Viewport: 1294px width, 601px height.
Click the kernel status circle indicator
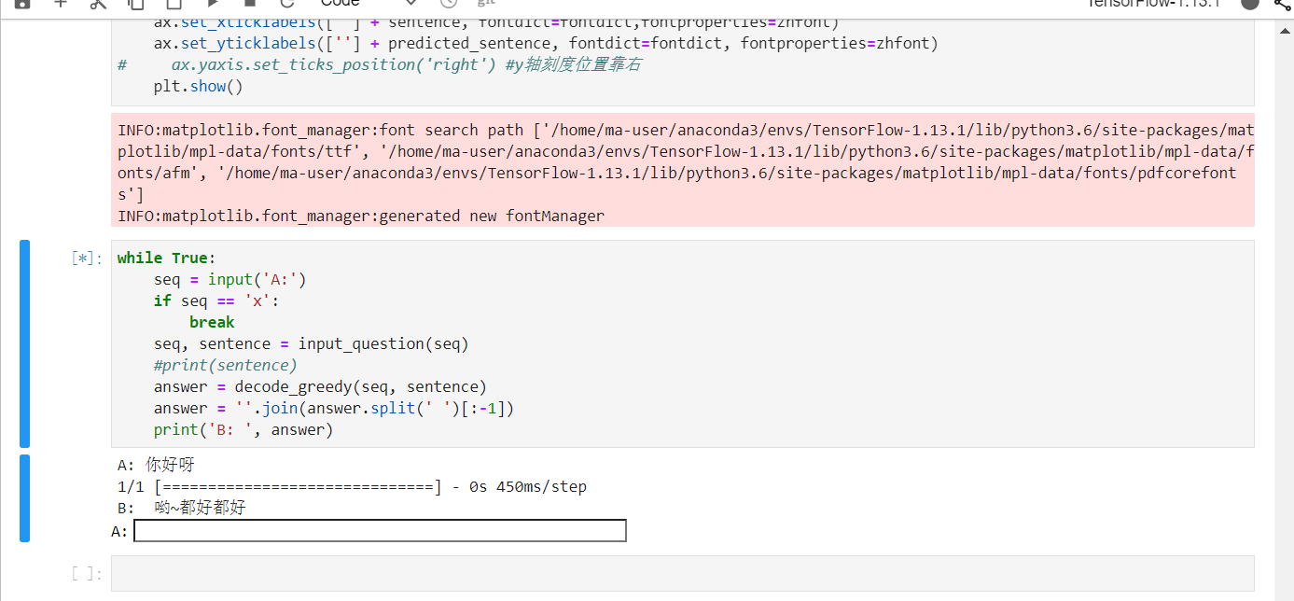tap(1249, 3)
